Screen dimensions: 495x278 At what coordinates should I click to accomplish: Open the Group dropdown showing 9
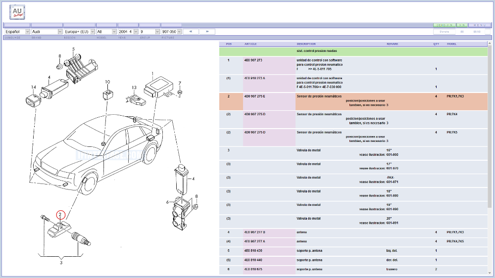(x=149, y=32)
